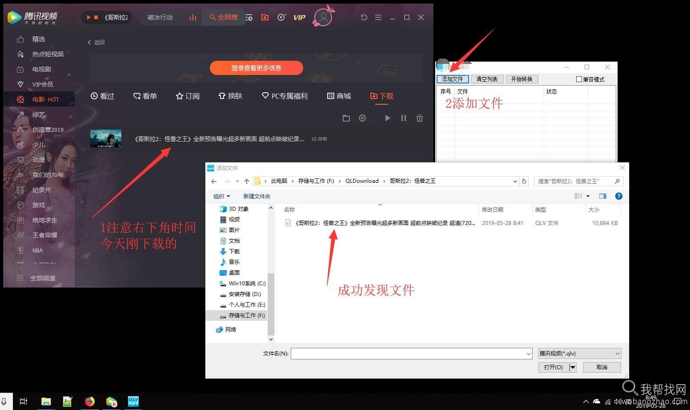The width and height of the screenshot is (690, 410).
Task: Open 纪录片 channel in the sidebar
Action: (41, 190)
